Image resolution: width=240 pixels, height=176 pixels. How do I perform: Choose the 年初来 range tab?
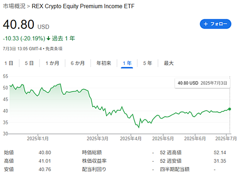[104, 63]
